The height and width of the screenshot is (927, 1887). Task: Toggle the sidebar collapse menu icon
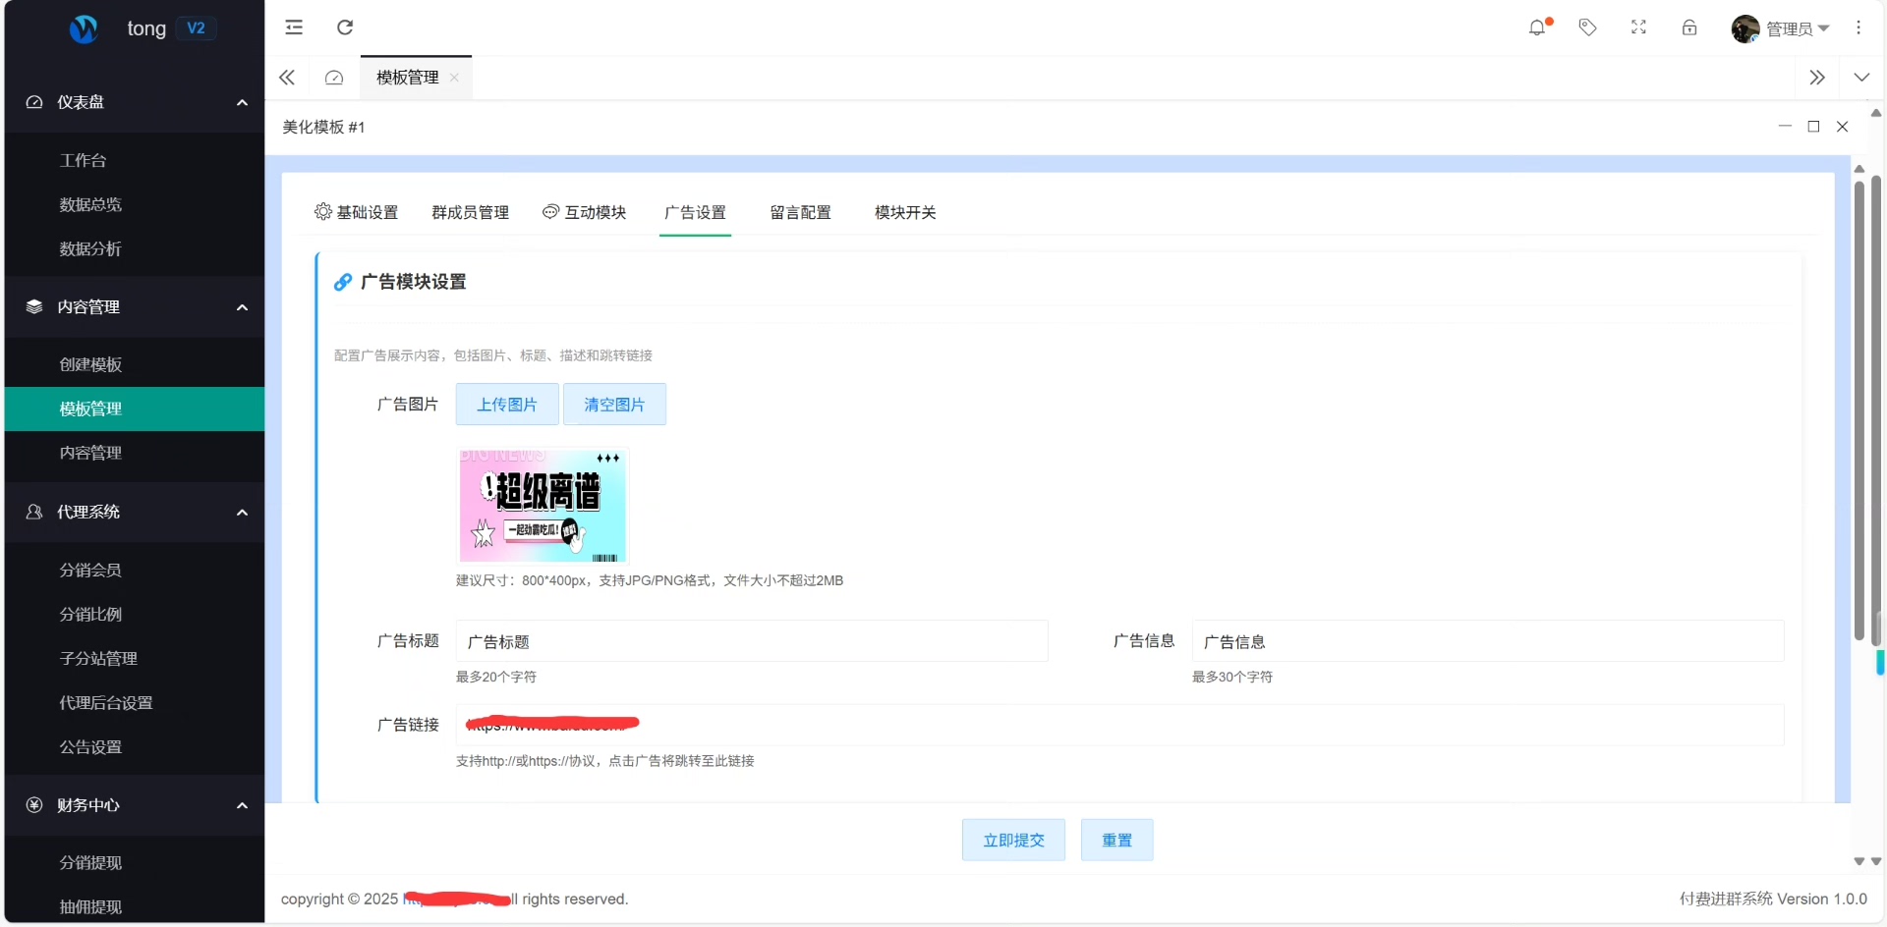[x=294, y=27]
